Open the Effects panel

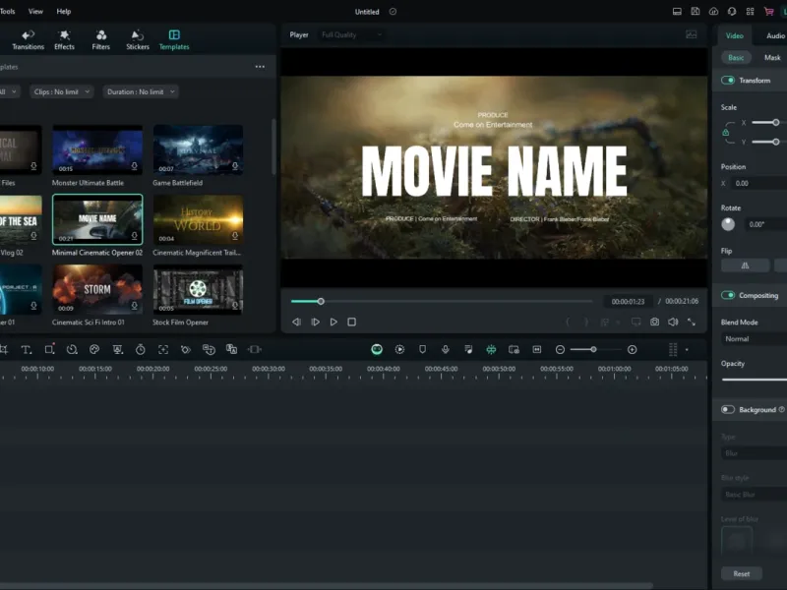(64, 39)
